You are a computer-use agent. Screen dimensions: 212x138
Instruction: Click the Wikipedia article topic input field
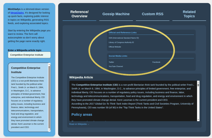29,55
